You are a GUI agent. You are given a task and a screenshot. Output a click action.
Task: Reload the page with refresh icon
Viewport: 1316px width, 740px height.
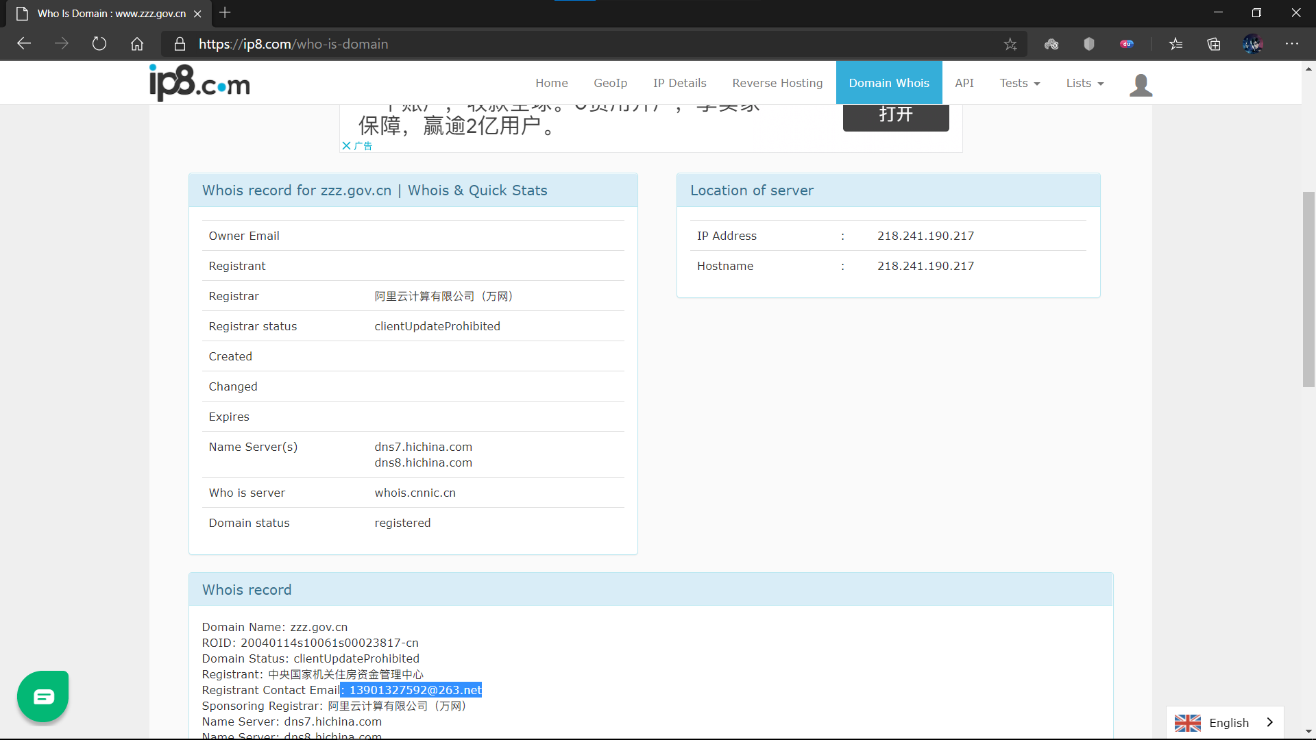click(x=99, y=44)
